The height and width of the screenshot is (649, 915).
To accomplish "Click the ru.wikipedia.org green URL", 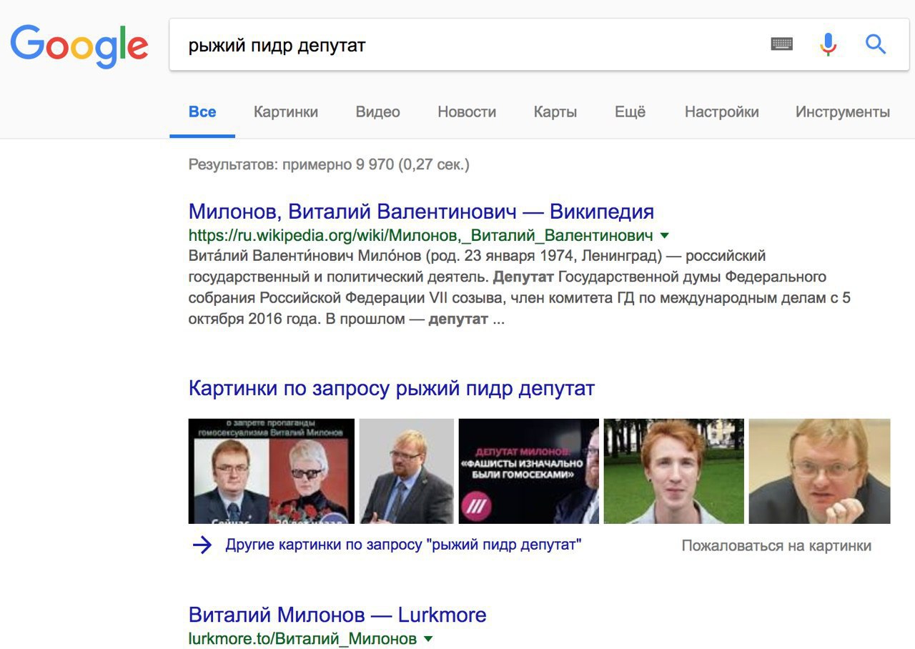I will (x=420, y=235).
